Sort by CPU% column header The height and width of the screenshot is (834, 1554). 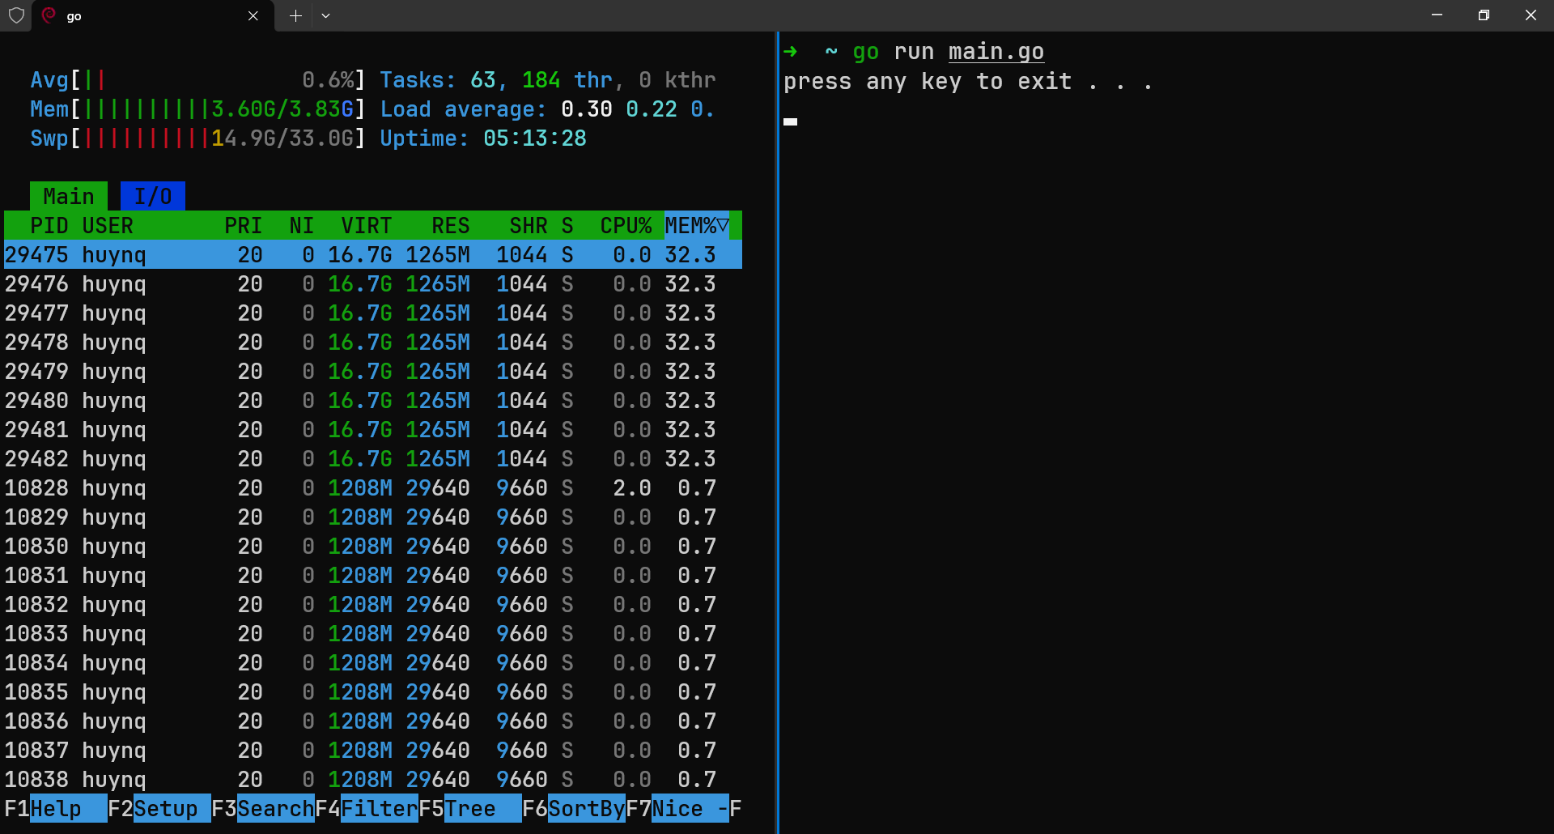click(626, 225)
